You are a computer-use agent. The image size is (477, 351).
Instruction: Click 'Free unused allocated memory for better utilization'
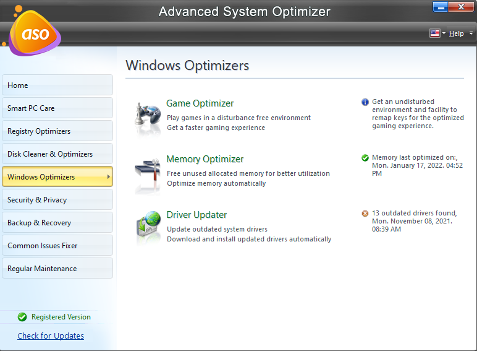[248, 173]
